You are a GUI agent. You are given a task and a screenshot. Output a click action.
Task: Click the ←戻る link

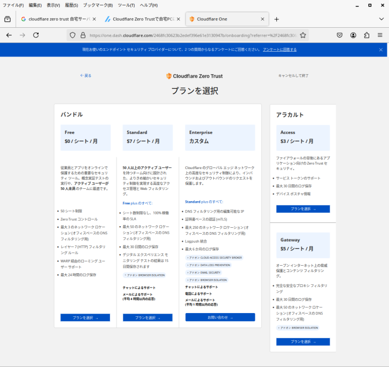85,76
